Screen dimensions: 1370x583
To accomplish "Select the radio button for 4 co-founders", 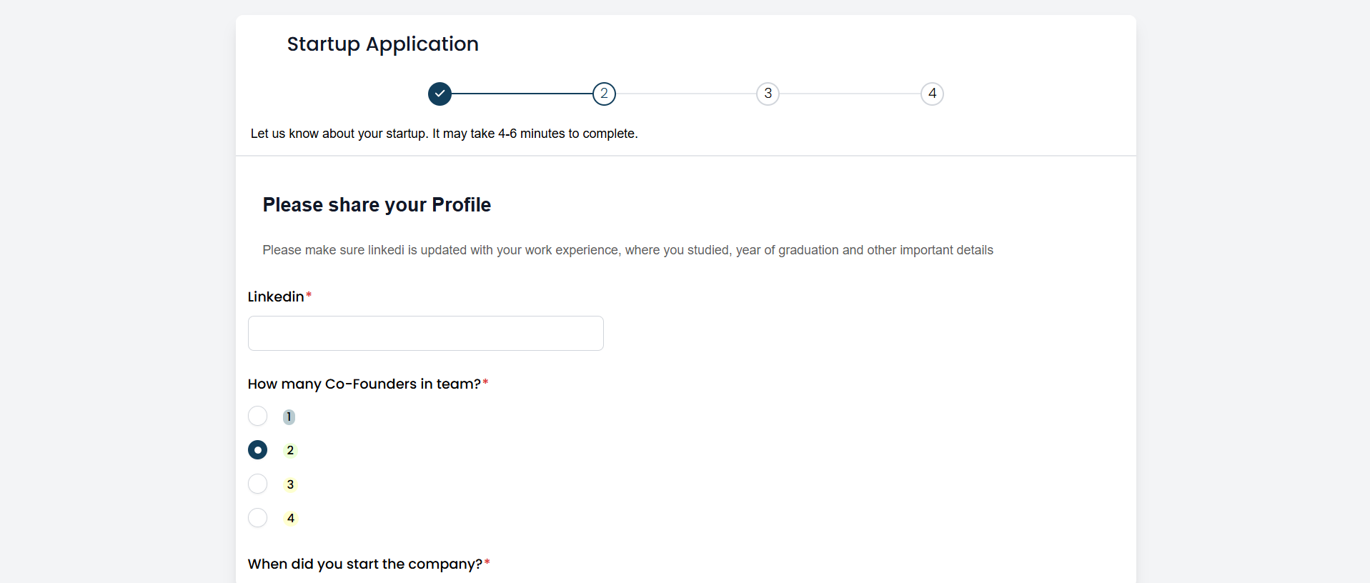I will click(257, 517).
